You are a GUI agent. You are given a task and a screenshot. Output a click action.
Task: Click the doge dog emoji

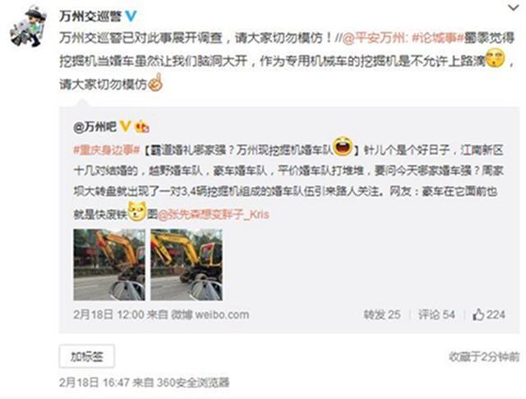coord(137,211)
